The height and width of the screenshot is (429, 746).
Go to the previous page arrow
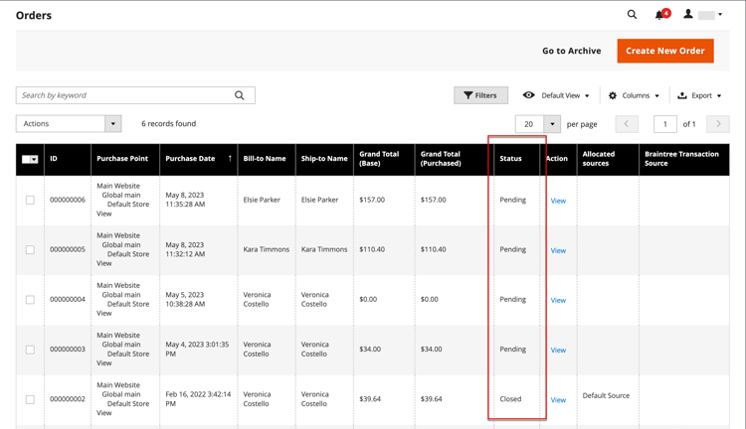[627, 124]
